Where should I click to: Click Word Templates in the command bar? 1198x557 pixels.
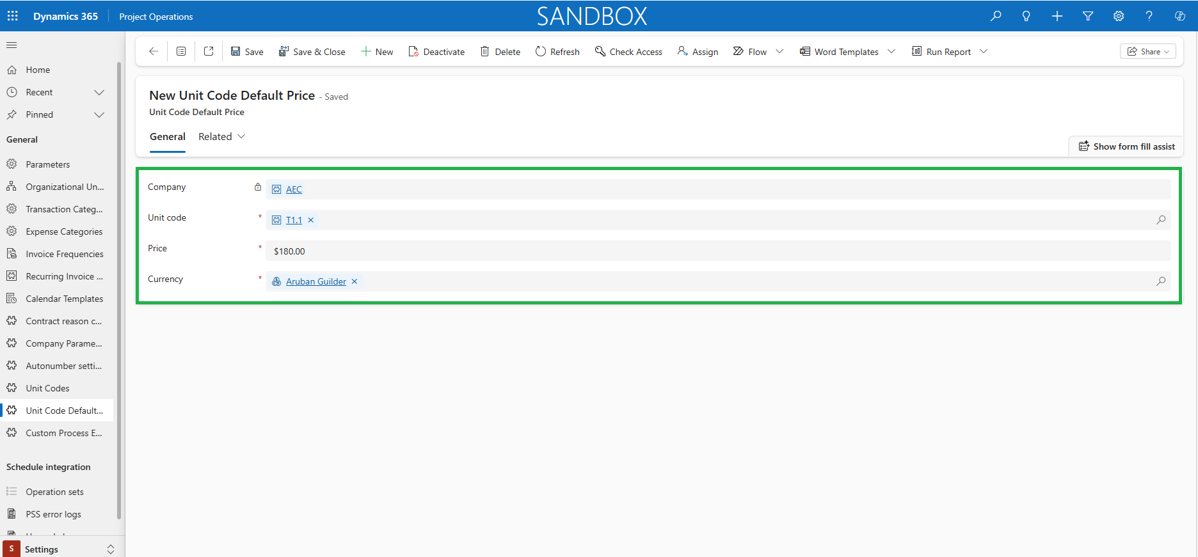tap(839, 52)
